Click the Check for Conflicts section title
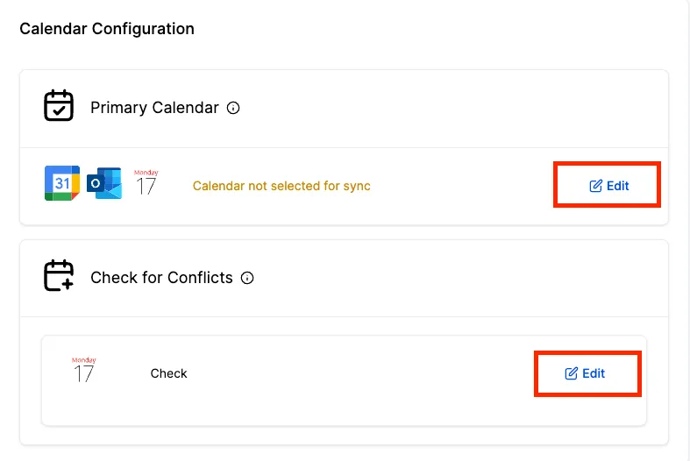The image size is (690, 461). pyautogui.click(x=161, y=278)
